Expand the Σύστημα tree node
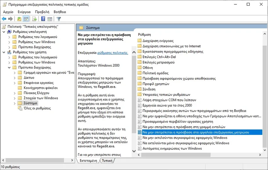The width and height of the screenshot is (268, 170). click(x=15, y=103)
